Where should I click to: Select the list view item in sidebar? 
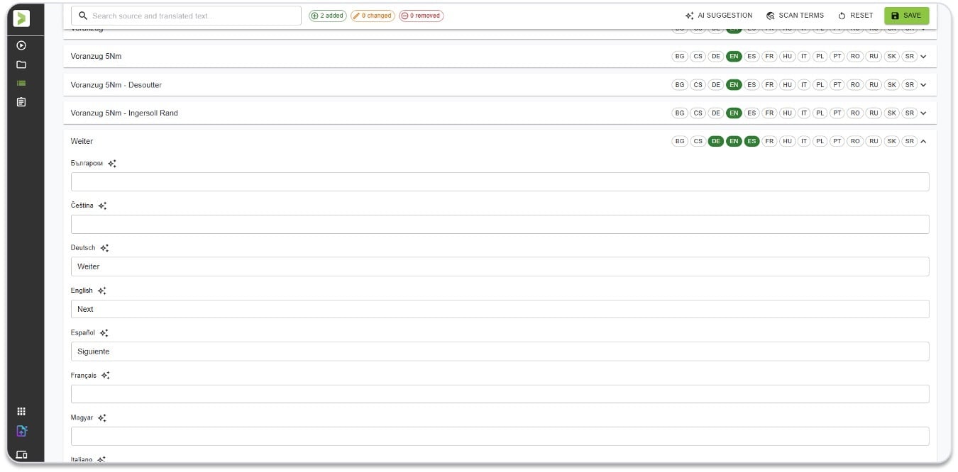(21, 83)
